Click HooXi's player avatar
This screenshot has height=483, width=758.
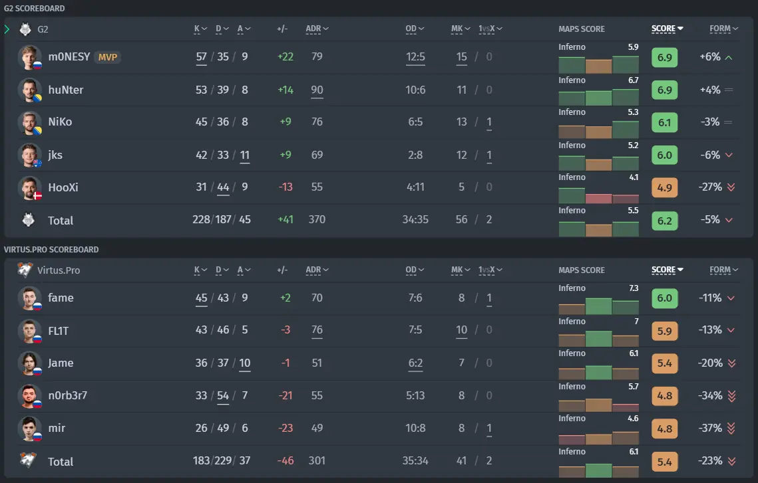point(29,188)
